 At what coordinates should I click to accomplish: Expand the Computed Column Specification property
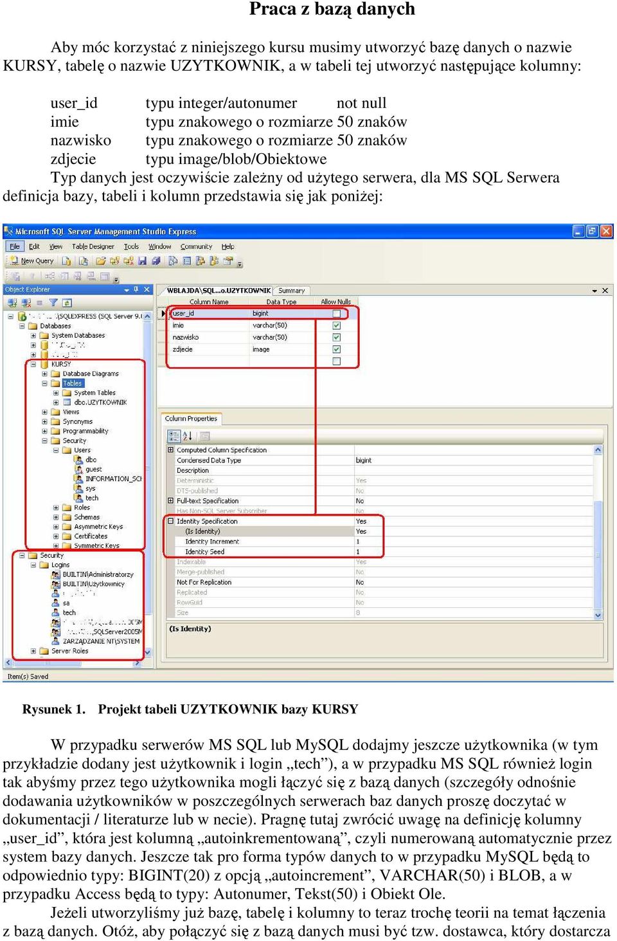point(171,450)
